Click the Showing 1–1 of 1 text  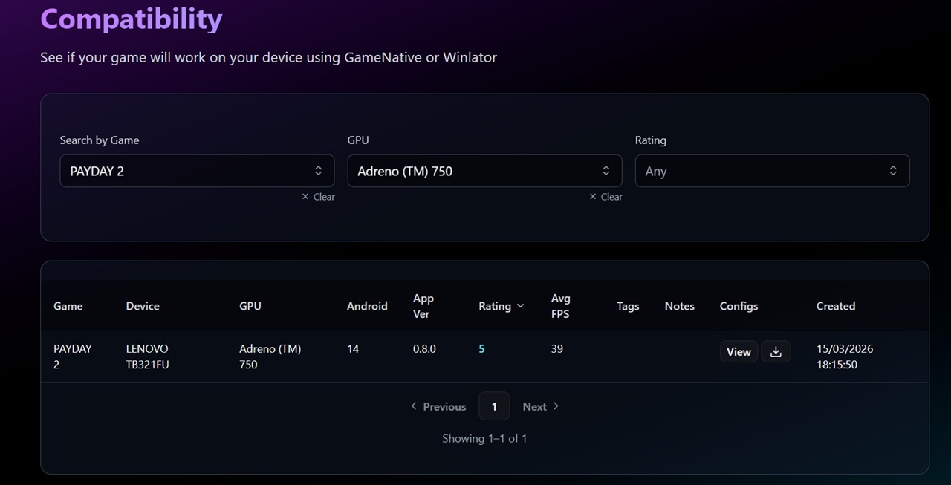pos(484,438)
